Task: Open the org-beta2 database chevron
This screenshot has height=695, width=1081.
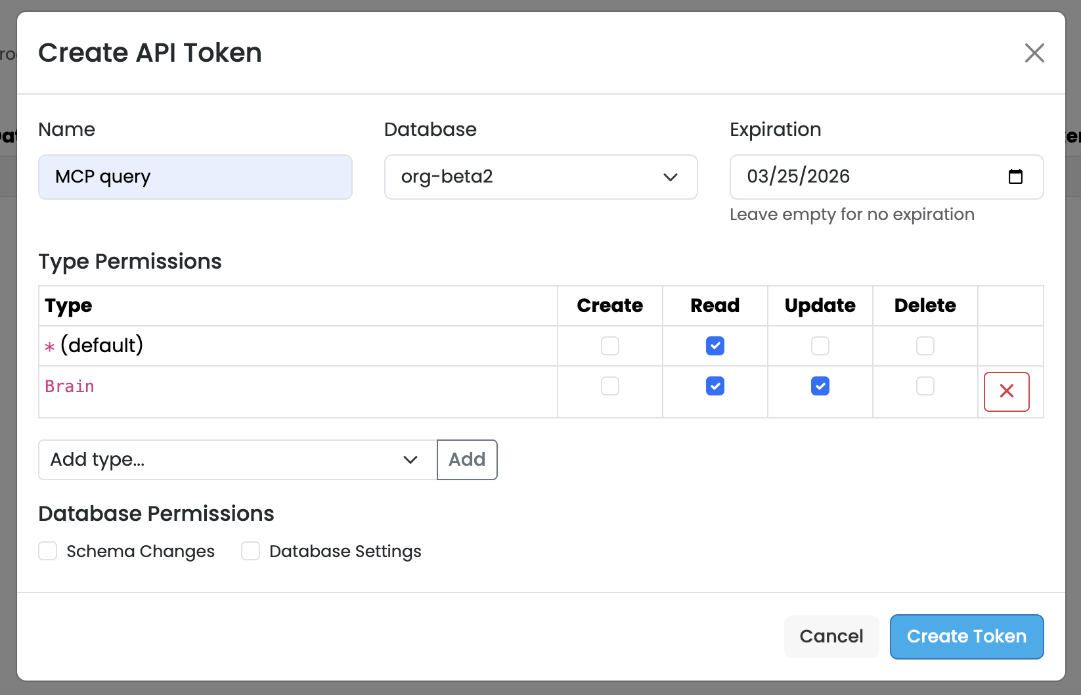Action: pyautogui.click(x=671, y=177)
